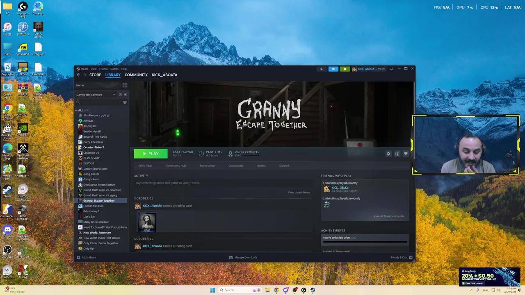The height and width of the screenshot is (295, 525).
Task: Add Granny to favorites heart icon
Action: 406,154
